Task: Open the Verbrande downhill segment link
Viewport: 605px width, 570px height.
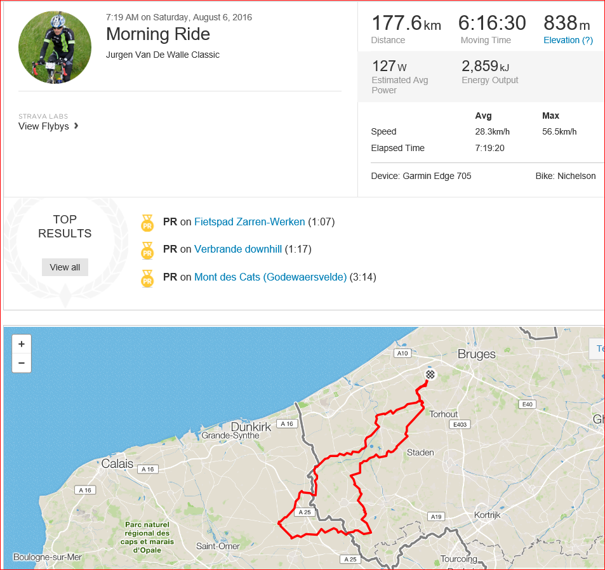Action: [237, 249]
